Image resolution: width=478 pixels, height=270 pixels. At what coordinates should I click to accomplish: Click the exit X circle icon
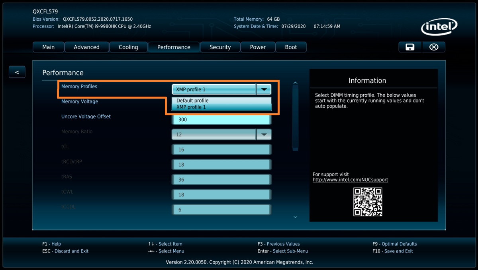coord(434,47)
